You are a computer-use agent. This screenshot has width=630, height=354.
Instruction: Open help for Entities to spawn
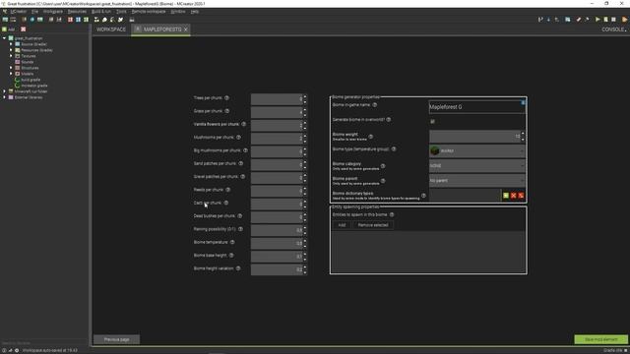[392, 214]
